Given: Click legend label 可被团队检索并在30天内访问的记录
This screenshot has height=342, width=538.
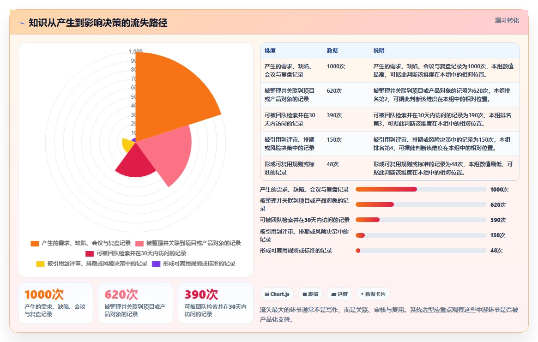Looking at the screenshot, I should [x=141, y=253].
